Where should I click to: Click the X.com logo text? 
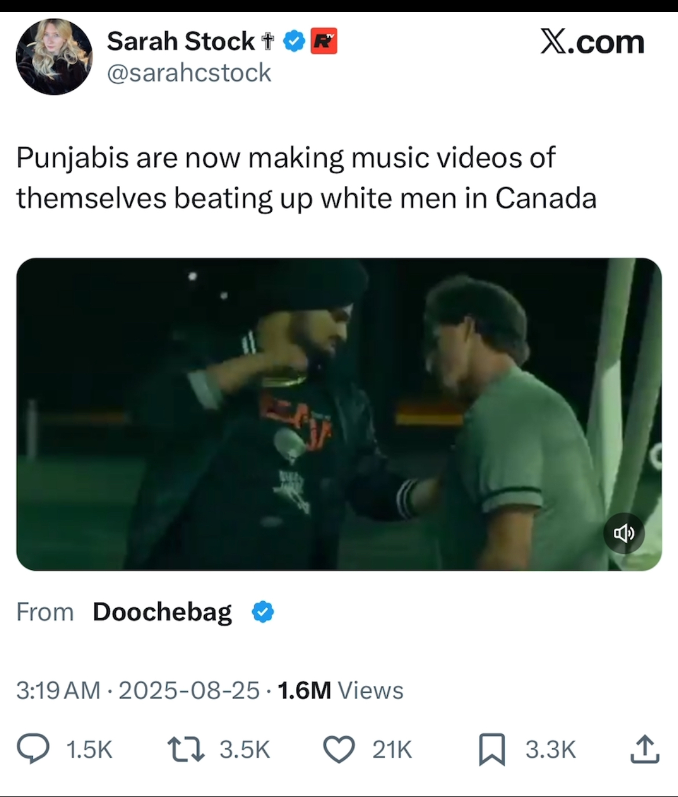coord(592,42)
